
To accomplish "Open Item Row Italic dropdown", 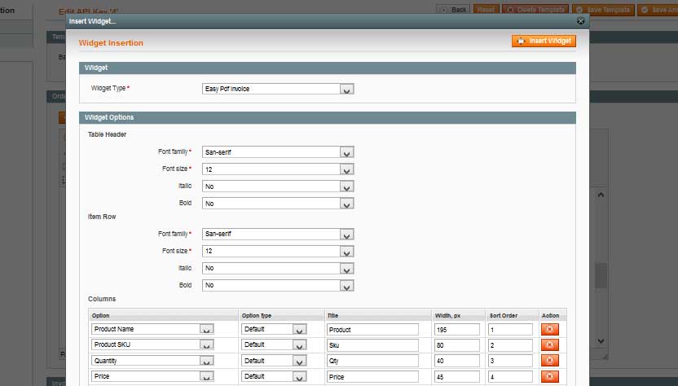I will [278, 269].
